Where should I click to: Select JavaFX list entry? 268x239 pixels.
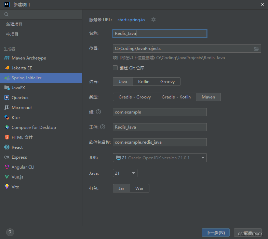(41, 88)
